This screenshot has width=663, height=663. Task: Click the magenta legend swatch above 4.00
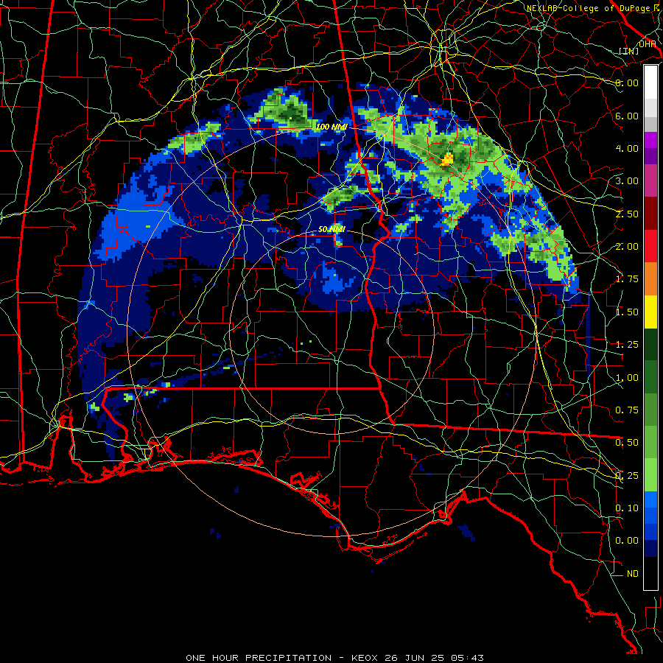(x=650, y=140)
